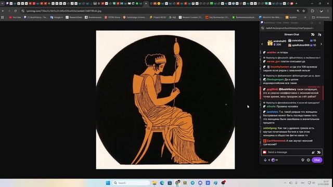This screenshot has width=333, height=187.
Task: Open the Chrome three-dot menu
Action: tap(328, 11)
